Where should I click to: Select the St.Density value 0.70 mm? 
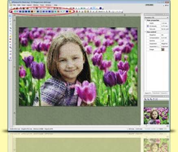coord(165,26)
